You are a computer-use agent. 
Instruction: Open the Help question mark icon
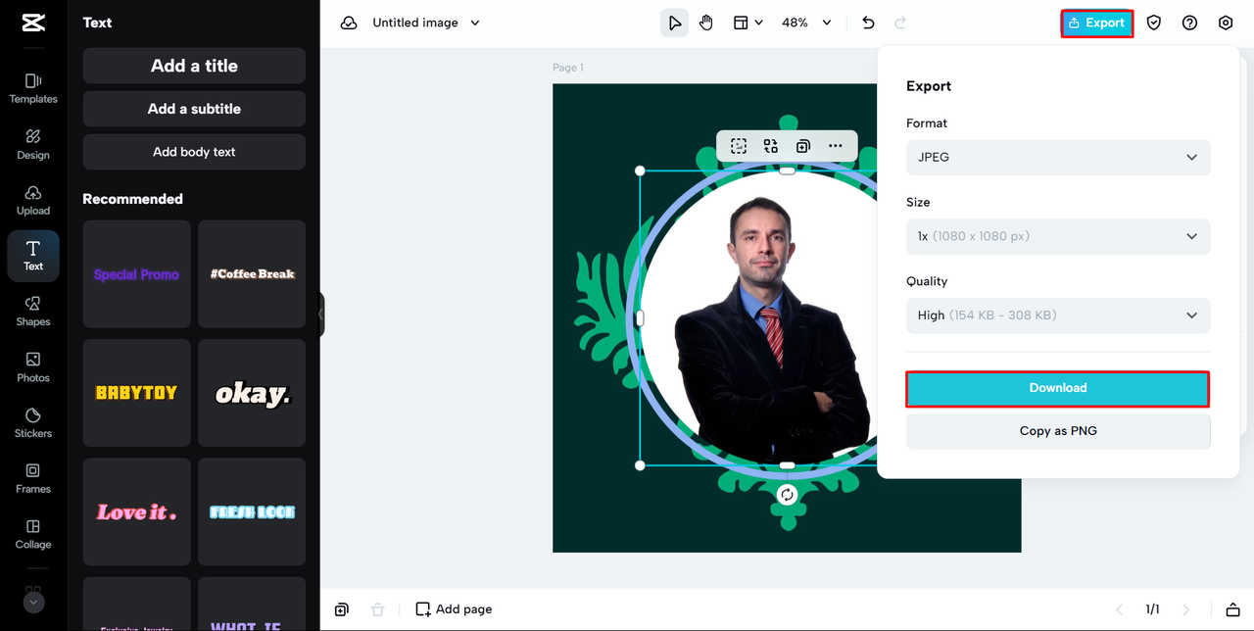[x=1189, y=23]
